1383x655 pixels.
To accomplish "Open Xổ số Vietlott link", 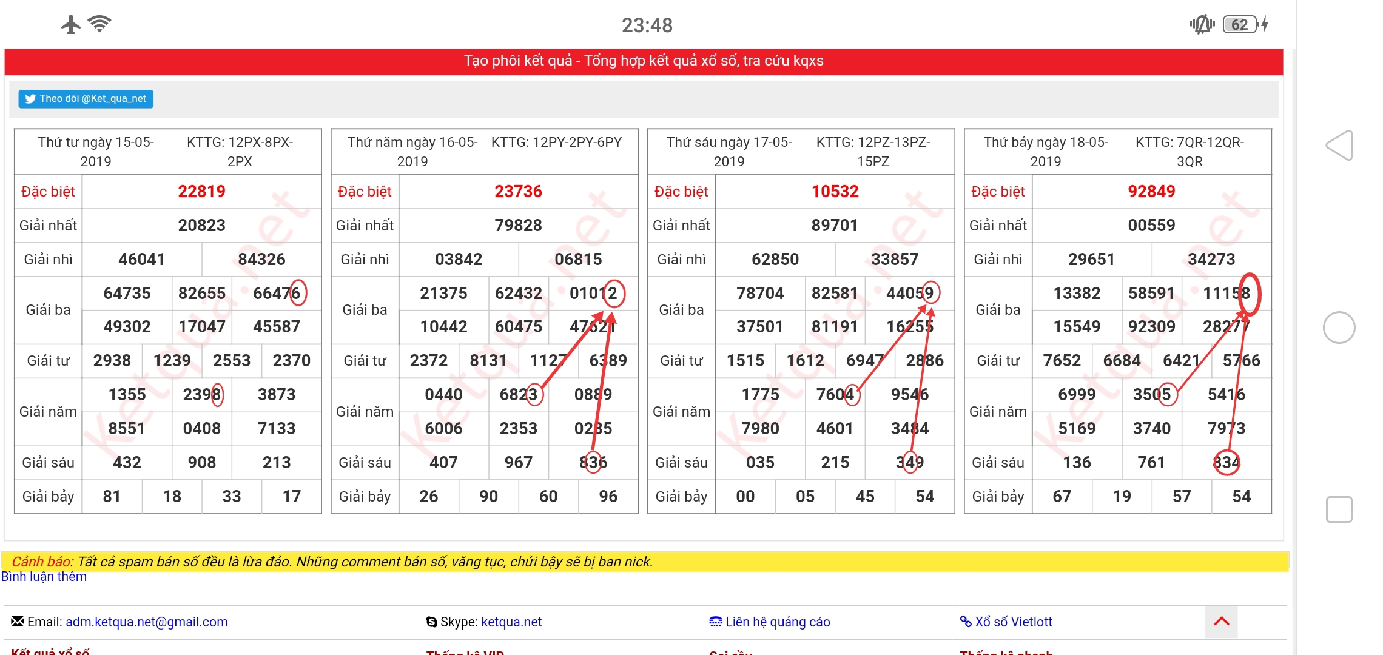I will click(1013, 622).
